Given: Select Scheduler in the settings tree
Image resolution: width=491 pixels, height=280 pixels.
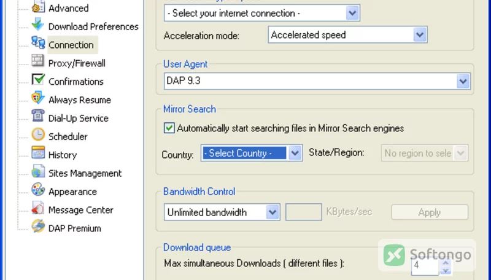Looking at the screenshot, I should (x=68, y=136).
